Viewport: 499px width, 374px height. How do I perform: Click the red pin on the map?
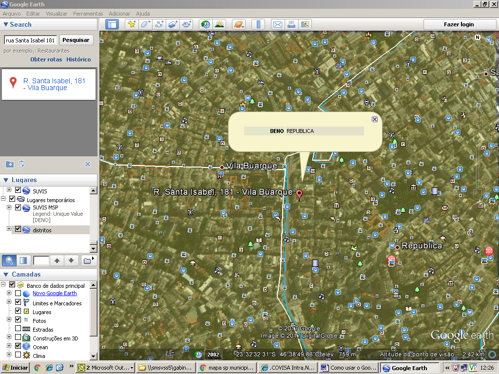[299, 194]
